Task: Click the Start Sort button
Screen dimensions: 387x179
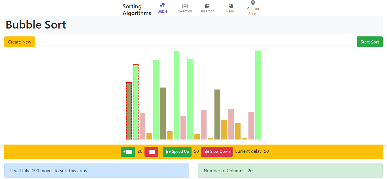Action: pyautogui.click(x=369, y=42)
